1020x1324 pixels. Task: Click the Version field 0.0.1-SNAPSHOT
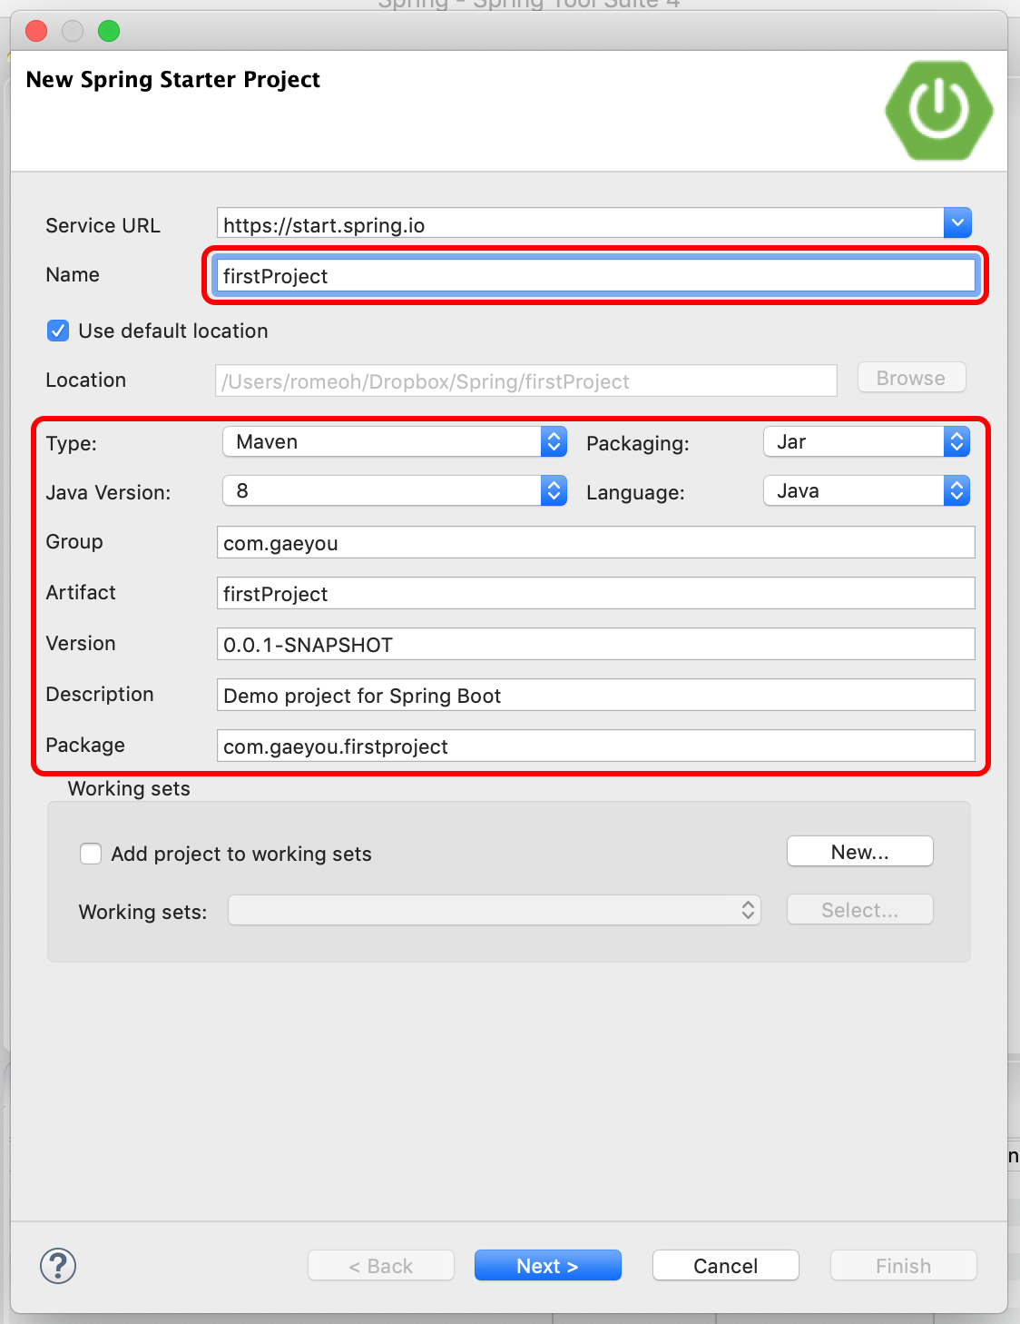tap(595, 645)
